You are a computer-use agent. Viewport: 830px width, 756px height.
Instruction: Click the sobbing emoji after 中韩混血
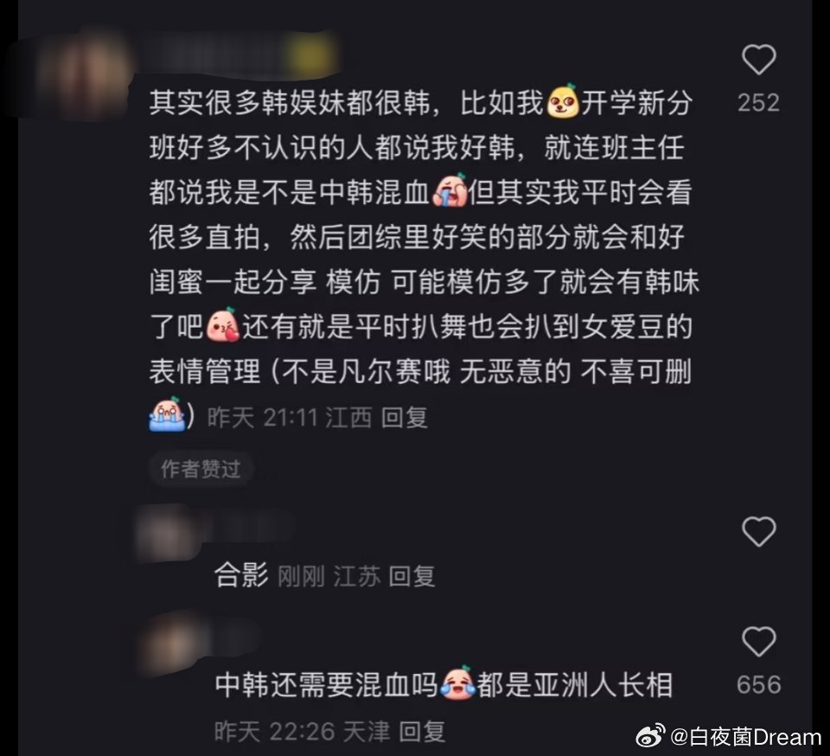450,190
